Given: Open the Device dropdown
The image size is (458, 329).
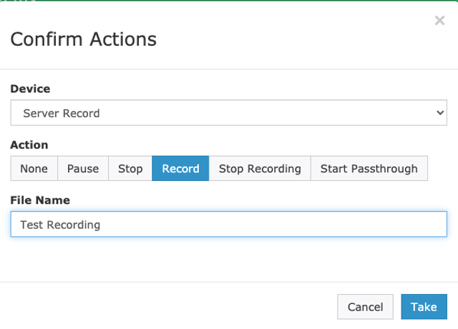Looking at the screenshot, I should (x=228, y=113).
